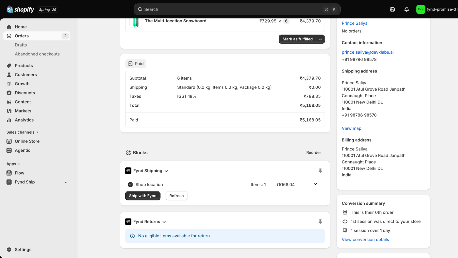This screenshot has height=258, width=458.
Task: Click the Content icon in sidebar
Action: [x=9, y=102]
